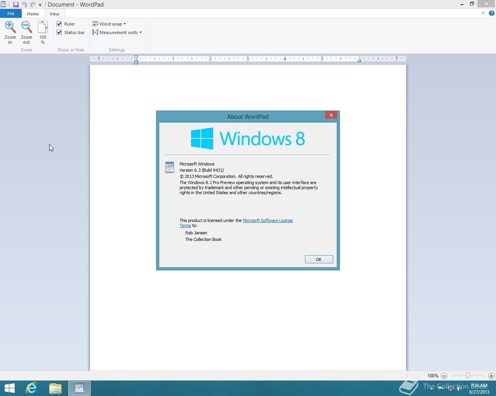Click the status bar zoom out minus button
The width and height of the screenshot is (496, 396).
click(444, 376)
